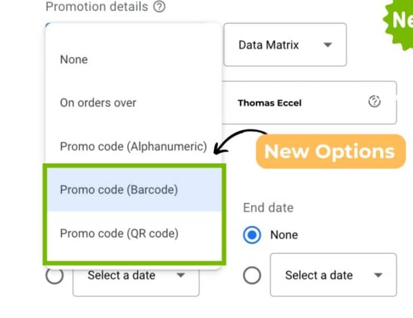Choose On orders over option
This screenshot has width=413, height=318.
coord(98,103)
